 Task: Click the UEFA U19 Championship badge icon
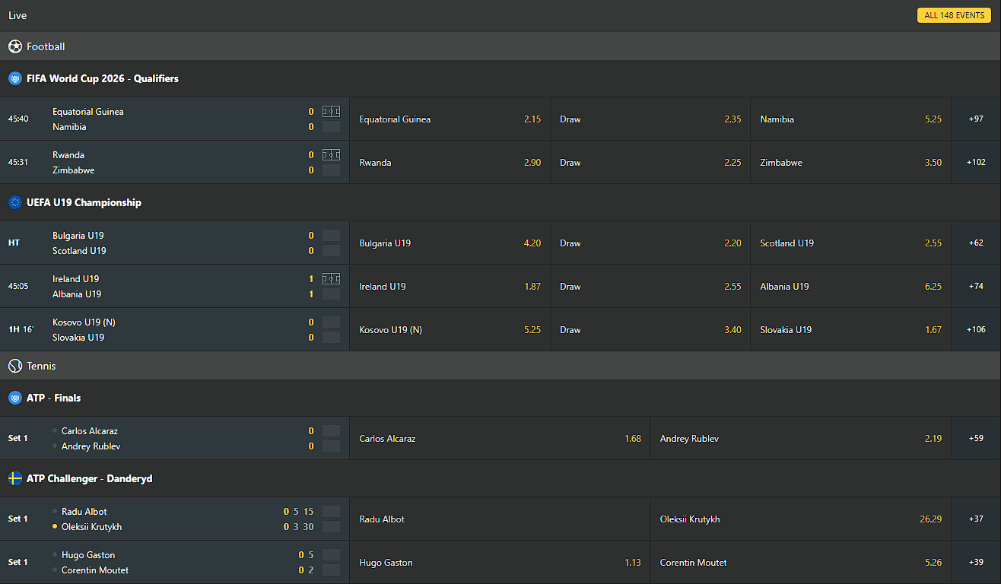[14, 202]
